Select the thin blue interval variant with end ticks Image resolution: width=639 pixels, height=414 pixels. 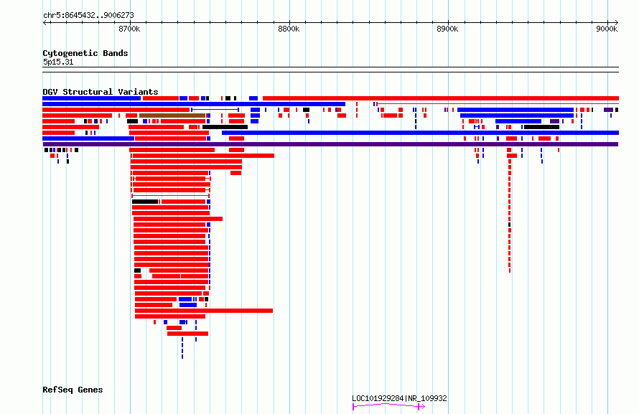click(215, 110)
